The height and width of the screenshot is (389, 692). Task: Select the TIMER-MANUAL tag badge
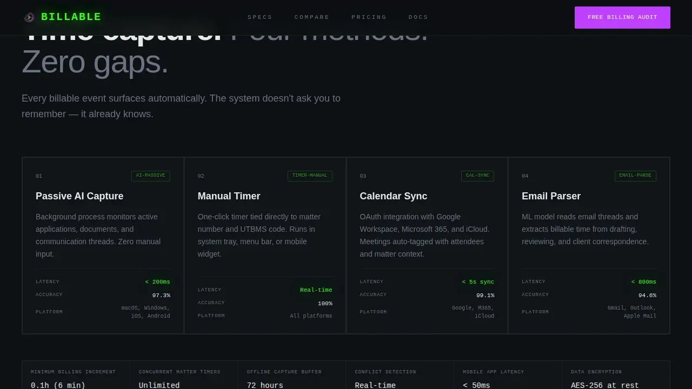click(310, 176)
